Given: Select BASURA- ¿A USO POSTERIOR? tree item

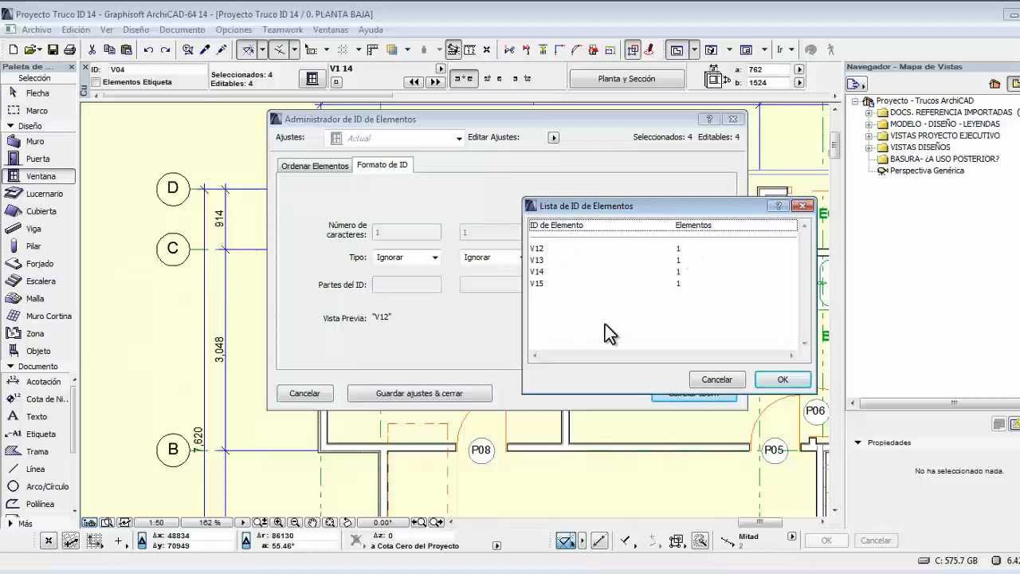Looking at the screenshot, I should pyautogui.click(x=944, y=159).
